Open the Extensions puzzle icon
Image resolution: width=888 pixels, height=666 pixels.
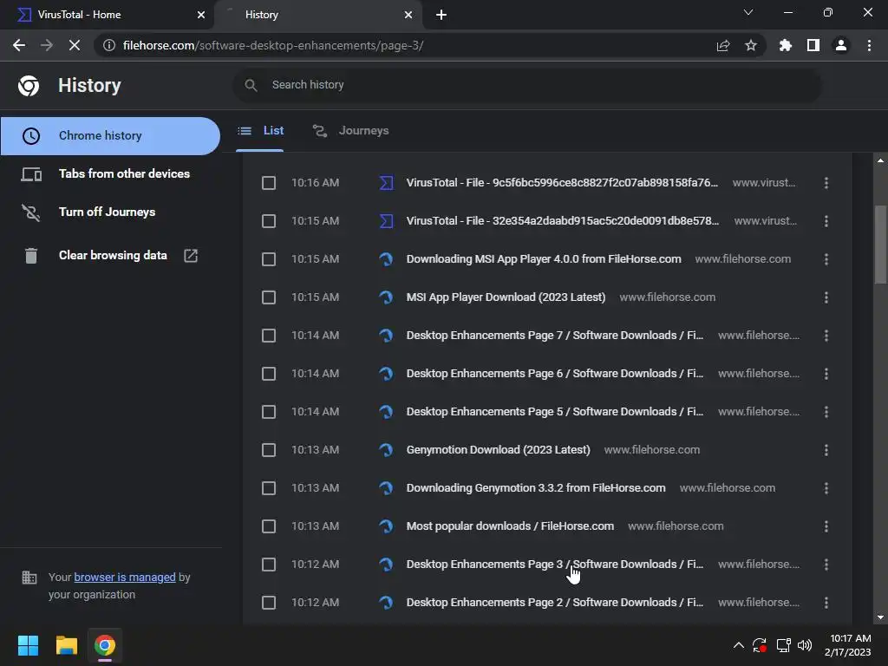pyautogui.click(x=785, y=45)
